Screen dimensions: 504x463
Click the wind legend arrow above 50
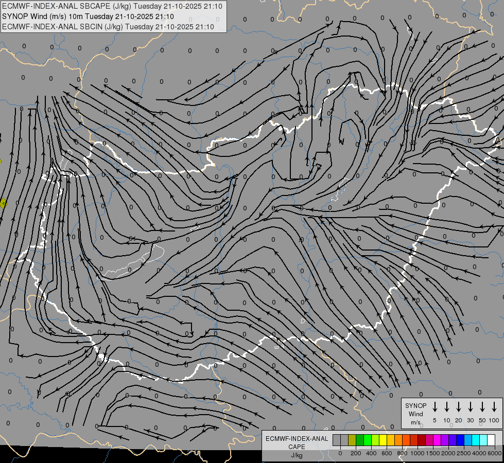point(482,407)
